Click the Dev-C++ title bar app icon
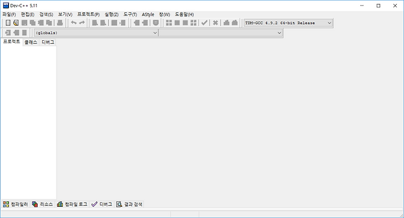Image resolution: width=404 pixels, height=218 pixels. pos(6,6)
